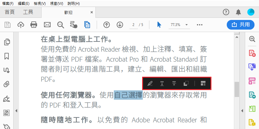This screenshot has height=129, width=259.
Task: Collapse right tools pane arrow
Action: 242,111
